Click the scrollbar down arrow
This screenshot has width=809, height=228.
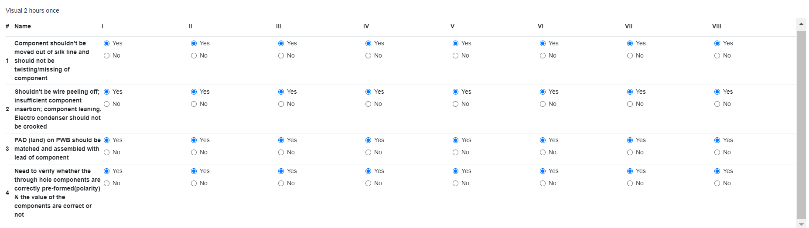click(x=801, y=224)
